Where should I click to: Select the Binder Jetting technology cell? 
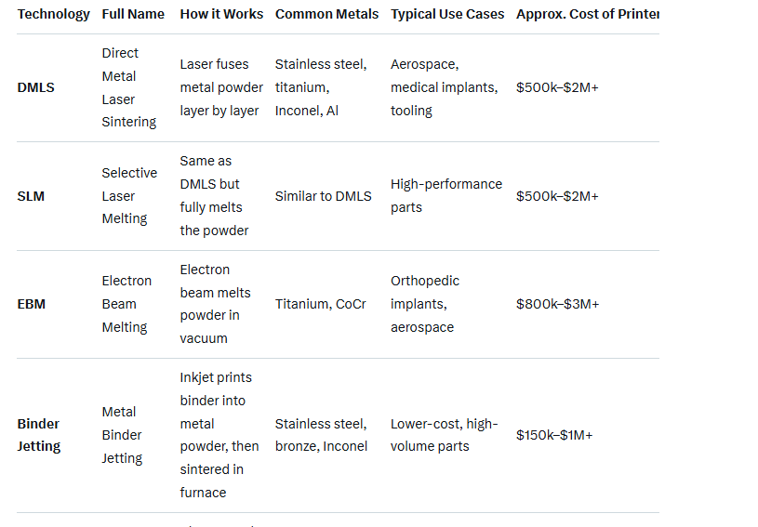(x=39, y=435)
